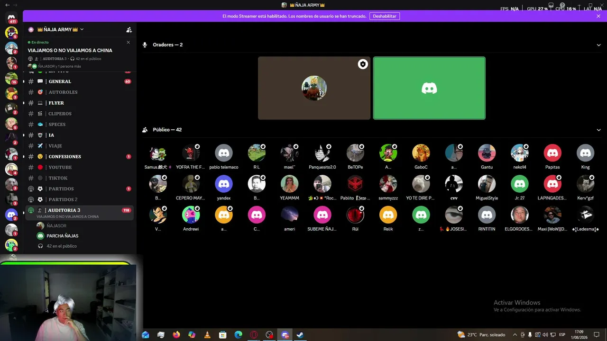Open yandex's avatar in the audience

[x=224, y=184]
